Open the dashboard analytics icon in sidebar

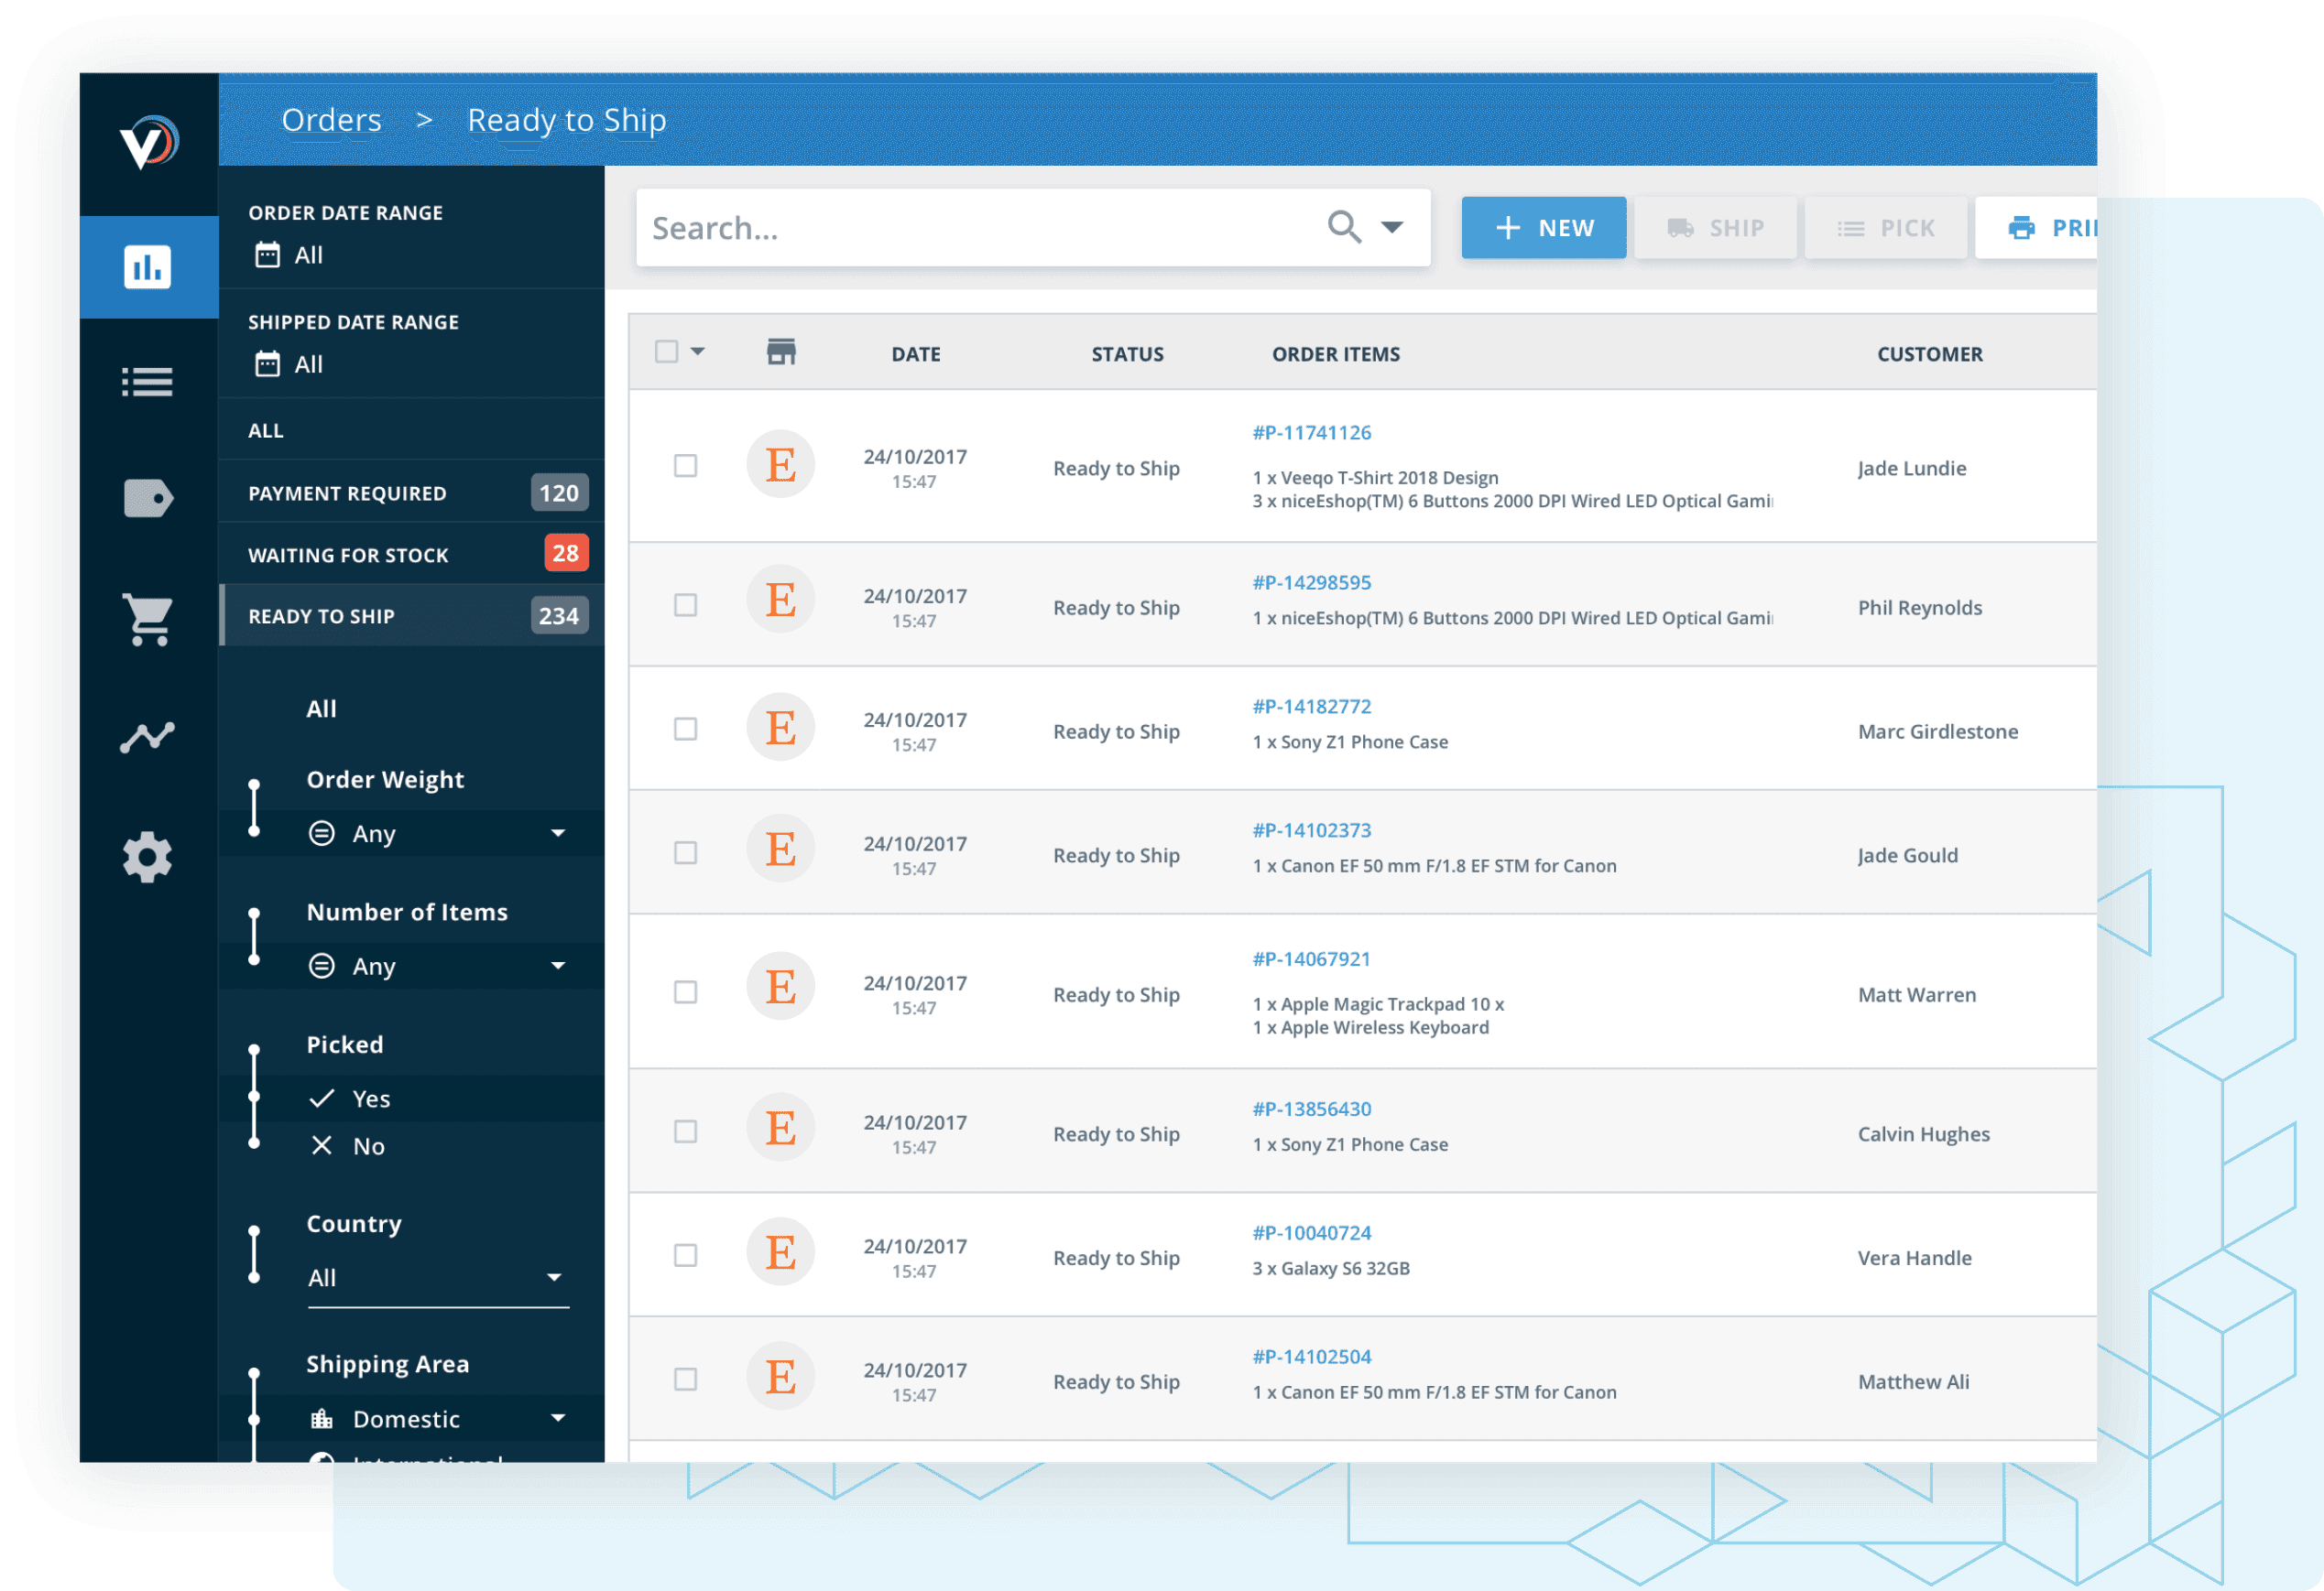tap(147, 265)
